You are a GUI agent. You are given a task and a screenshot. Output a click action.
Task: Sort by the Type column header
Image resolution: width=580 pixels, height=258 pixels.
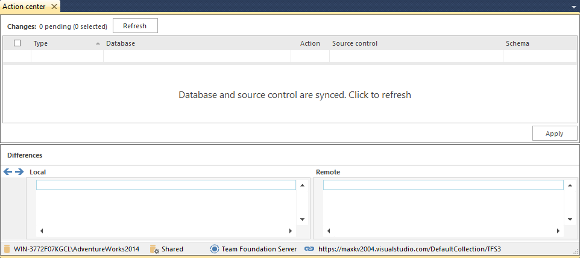(40, 43)
